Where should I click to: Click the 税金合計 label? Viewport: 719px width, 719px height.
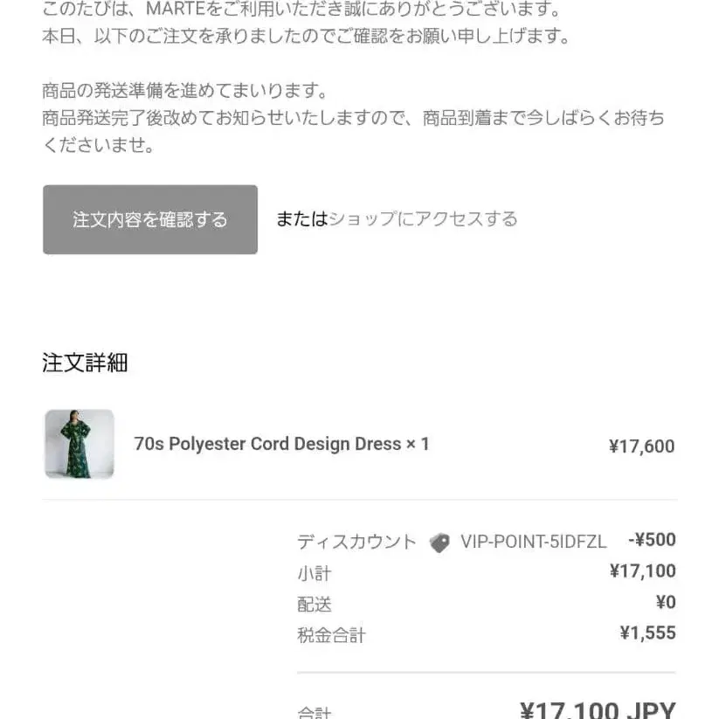click(331, 635)
